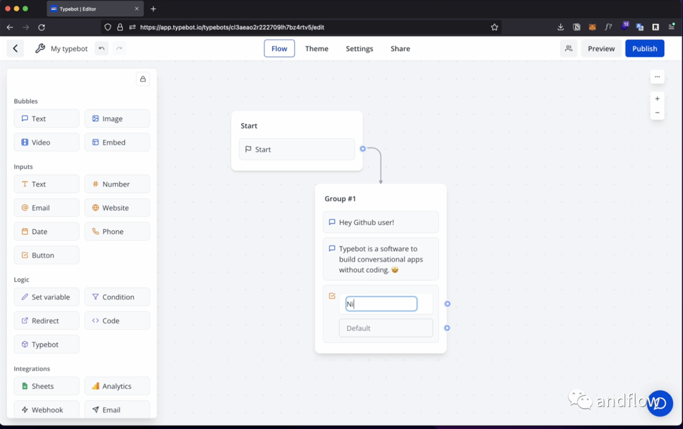Switch to the Flow tab

[280, 48]
